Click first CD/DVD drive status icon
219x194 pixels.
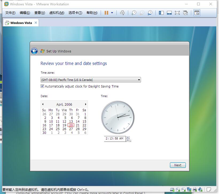(178, 189)
